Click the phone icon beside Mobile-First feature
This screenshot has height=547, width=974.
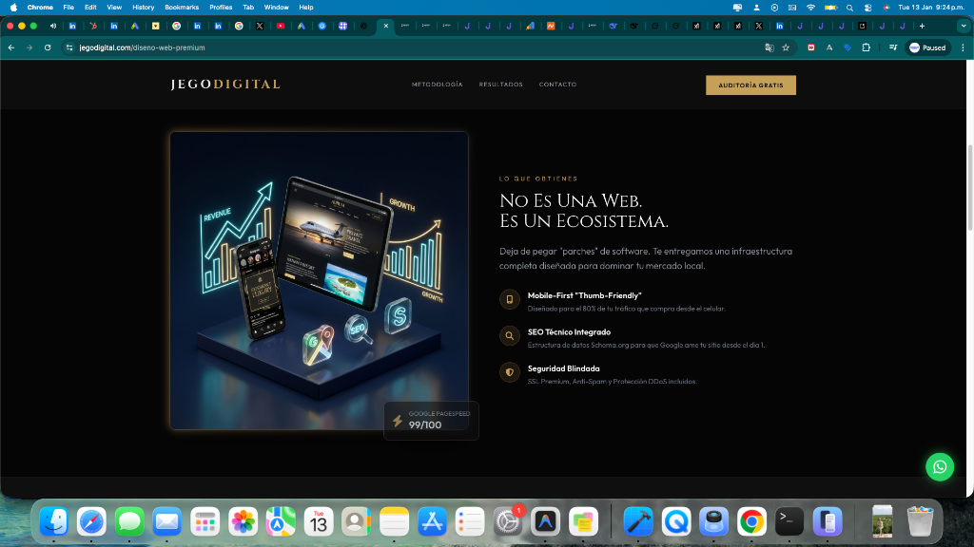click(x=509, y=299)
